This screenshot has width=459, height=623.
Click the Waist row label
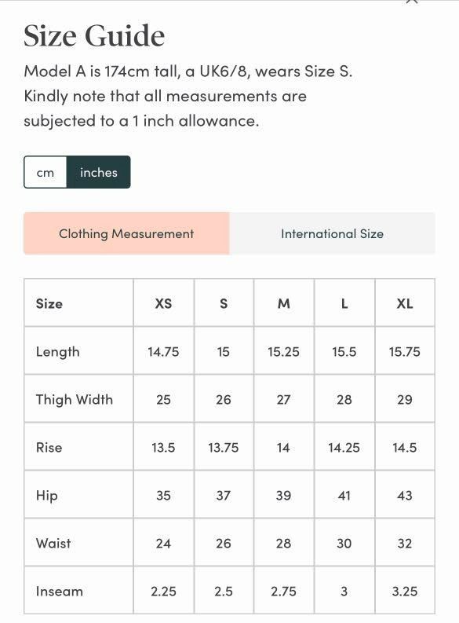pyautogui.click(x=53, y=543)
